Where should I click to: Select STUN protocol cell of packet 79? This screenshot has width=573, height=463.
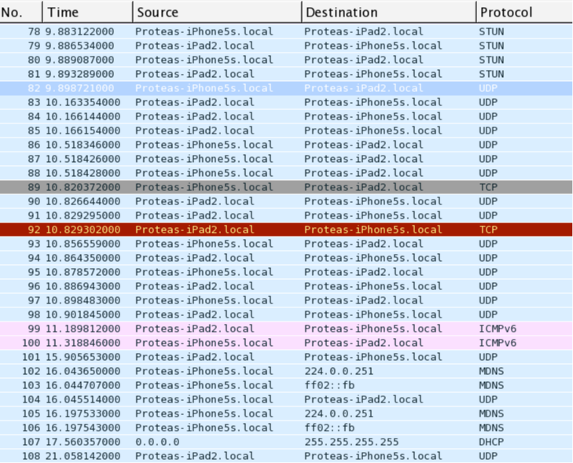pyautogui.click(x=491, y=46)
